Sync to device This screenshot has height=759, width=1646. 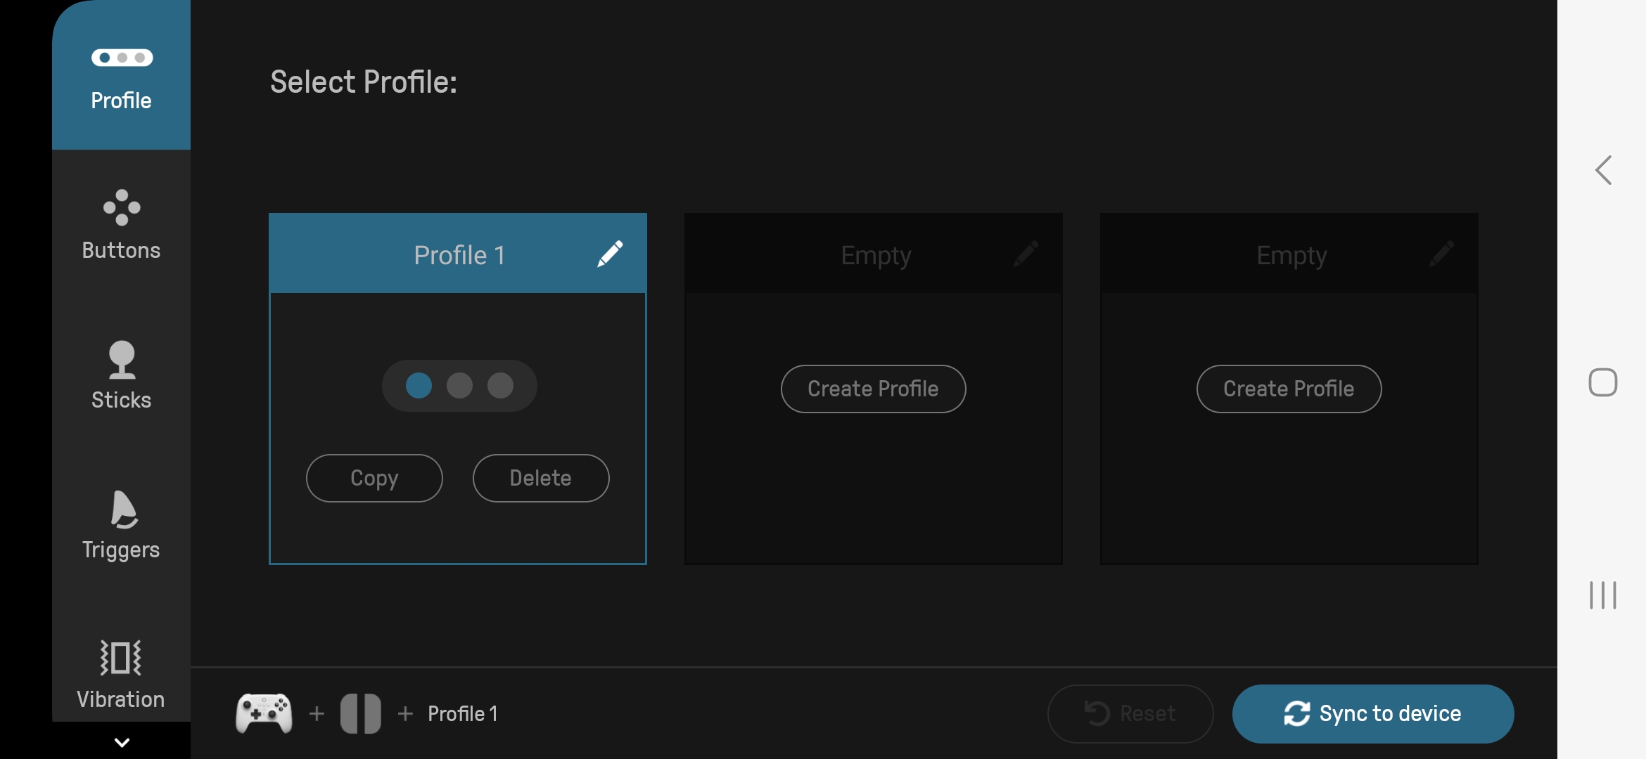(x=1372, y=713)
